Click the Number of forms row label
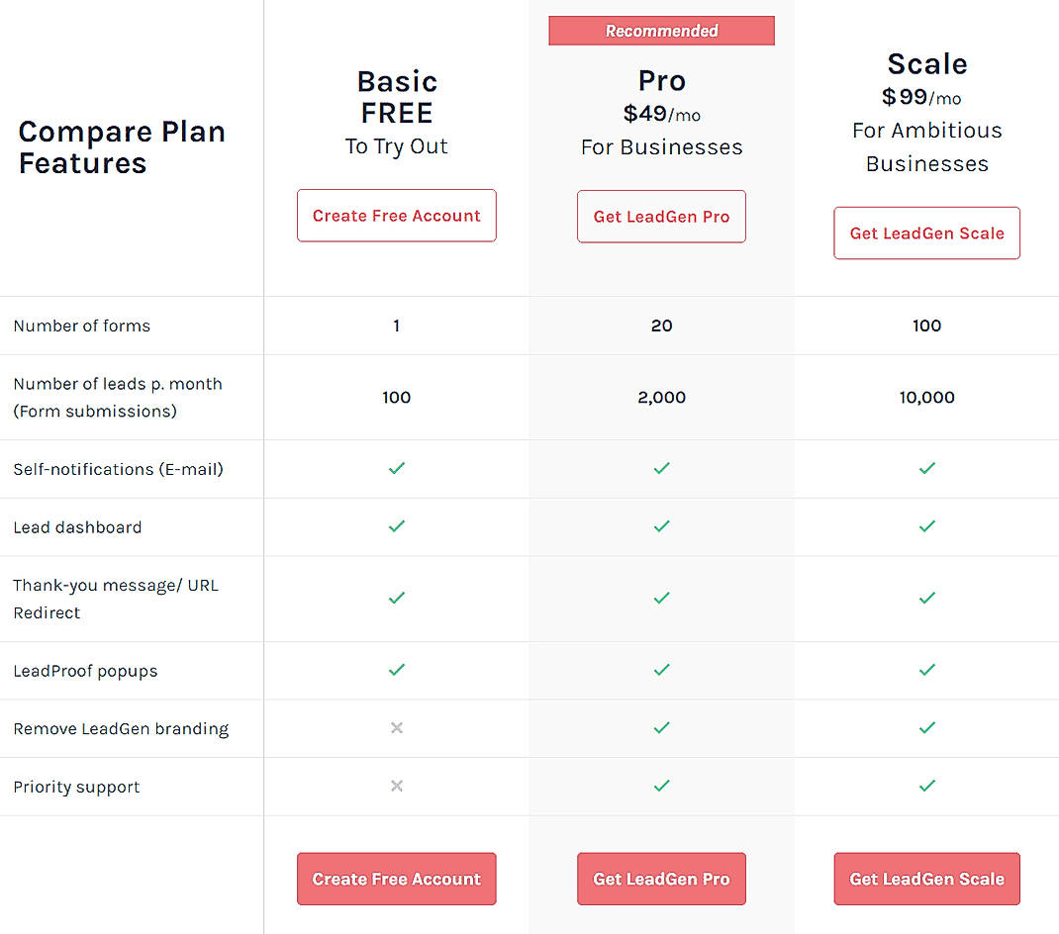 click(81, 325)
